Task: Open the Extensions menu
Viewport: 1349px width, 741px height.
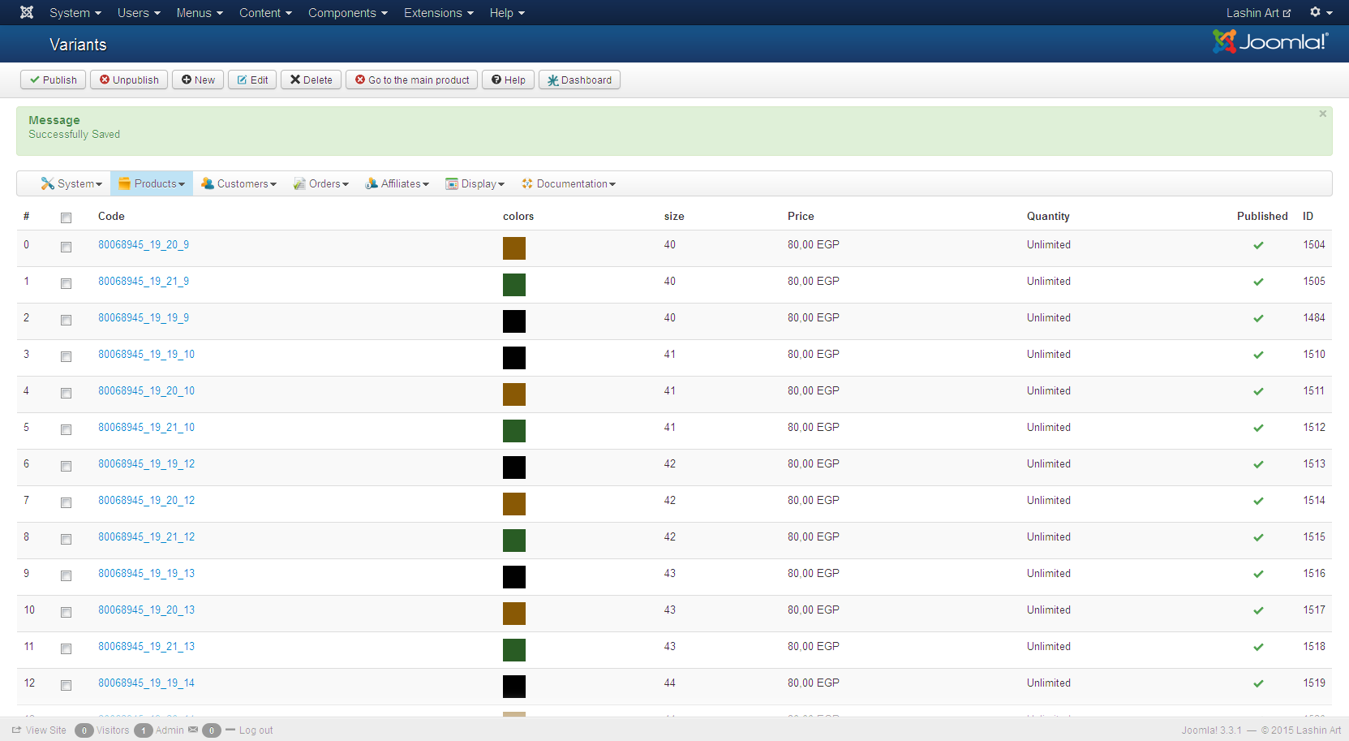Action: point(439,13)
